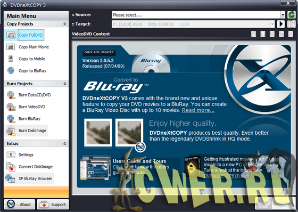This screenshot has height=212, width=298.
Task: Launch the Copy to BluRay project
Action: click(32, 71)
